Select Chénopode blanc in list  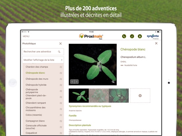pos(35,73)
